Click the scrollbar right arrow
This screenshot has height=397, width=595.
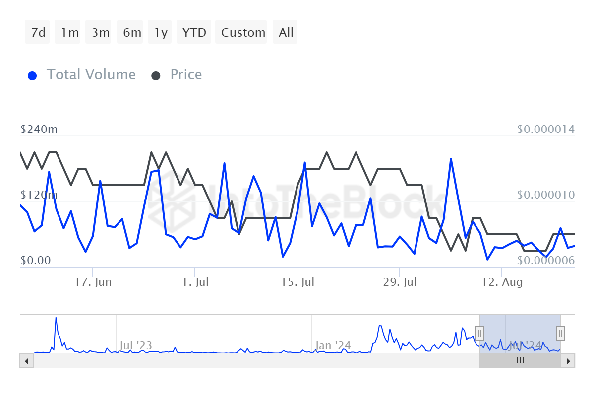[569, 361]
